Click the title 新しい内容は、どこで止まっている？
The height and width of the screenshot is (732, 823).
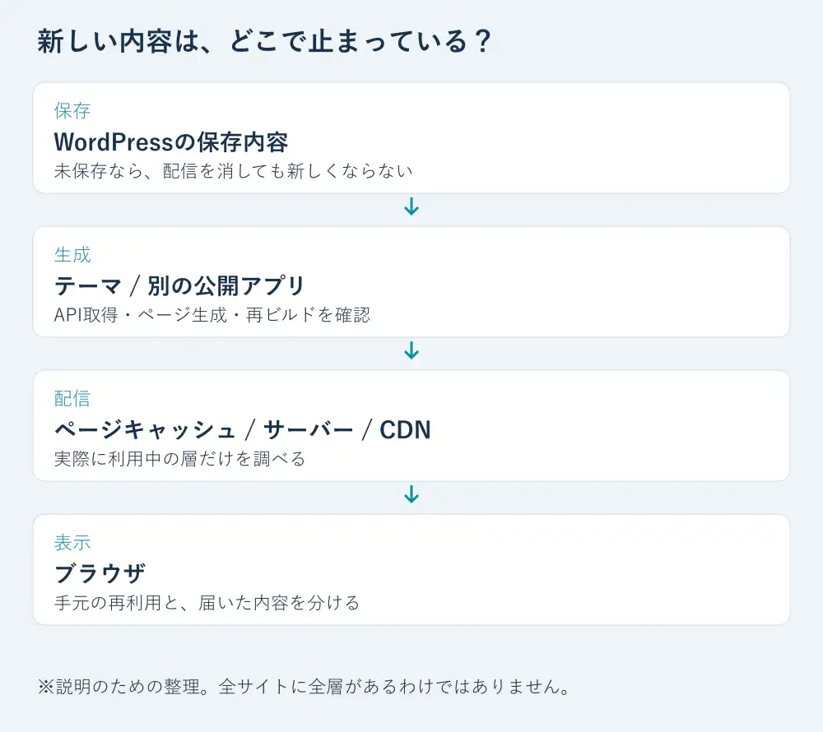(x=264, y=41)
